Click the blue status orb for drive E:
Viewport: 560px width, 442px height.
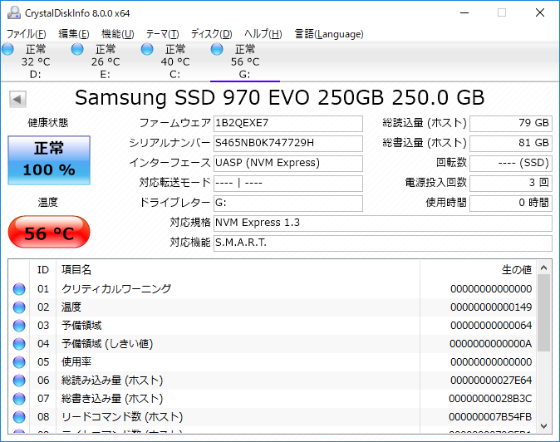[x=77, y=49]
